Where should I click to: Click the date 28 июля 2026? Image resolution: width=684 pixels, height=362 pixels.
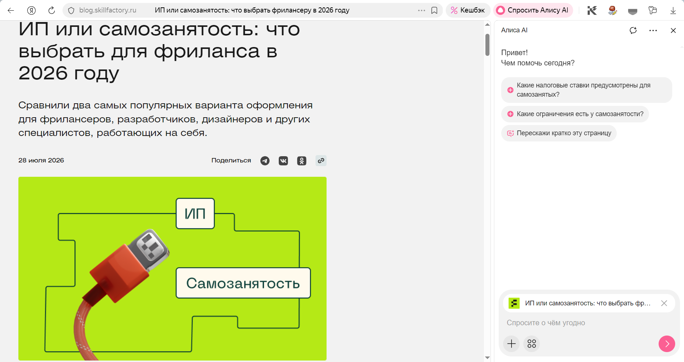41,160
